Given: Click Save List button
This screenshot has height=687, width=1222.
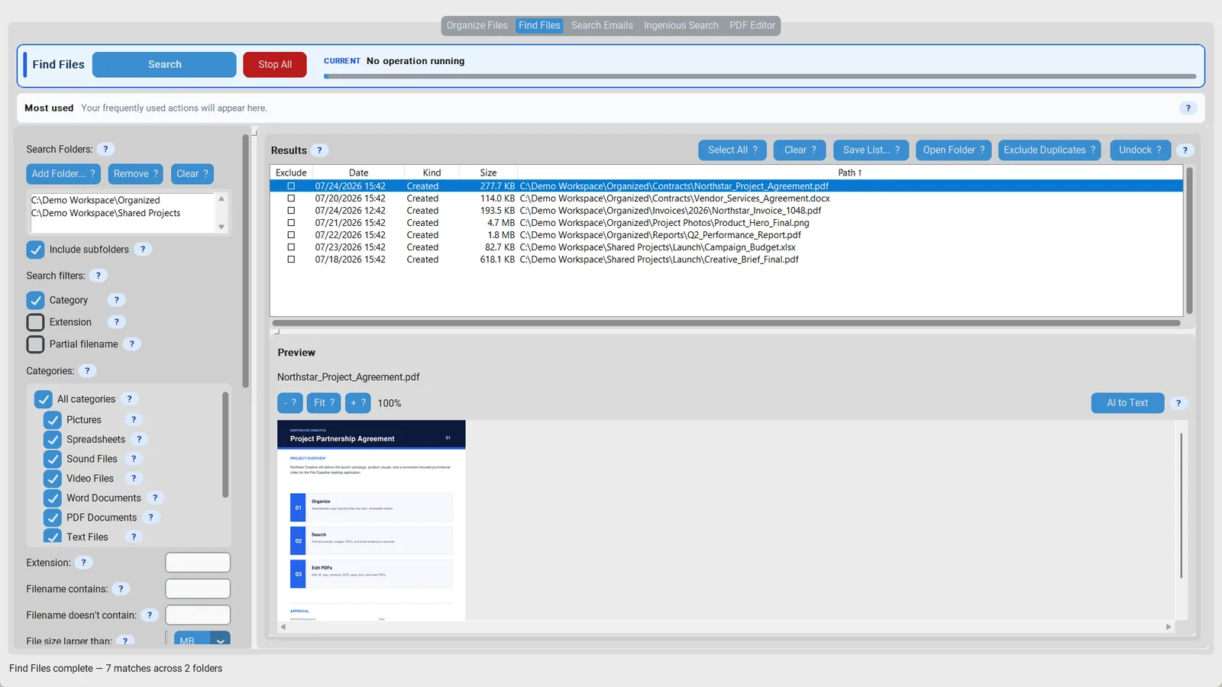Looking at the screenshot, I should (871, 150).
